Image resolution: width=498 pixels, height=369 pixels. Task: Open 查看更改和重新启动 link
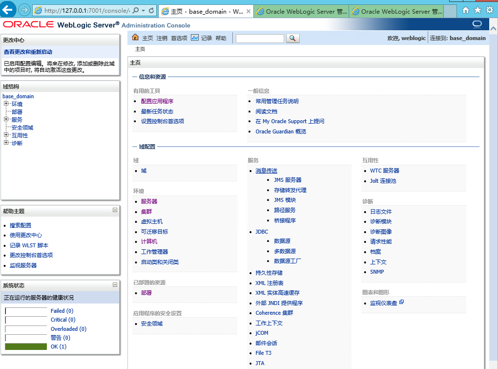(28, 52)
